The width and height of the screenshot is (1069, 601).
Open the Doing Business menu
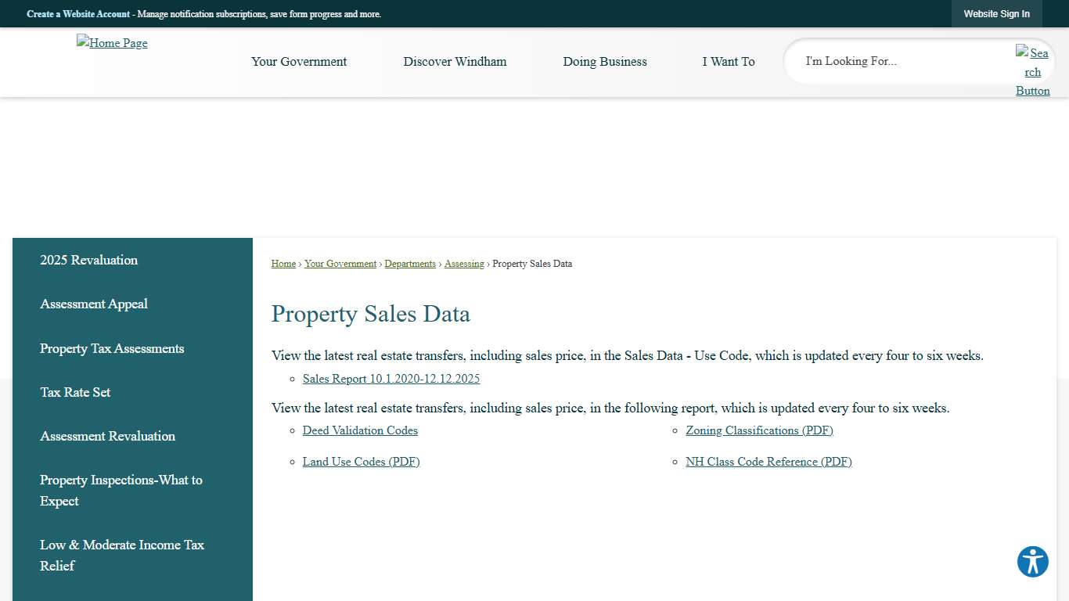tap(604, 62)
